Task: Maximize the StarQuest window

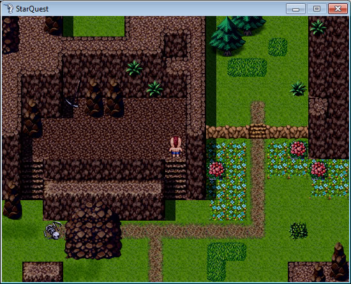Action: [317, 9]
